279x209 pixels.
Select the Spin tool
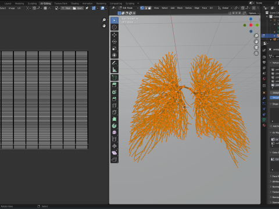[x=115, y=126]
